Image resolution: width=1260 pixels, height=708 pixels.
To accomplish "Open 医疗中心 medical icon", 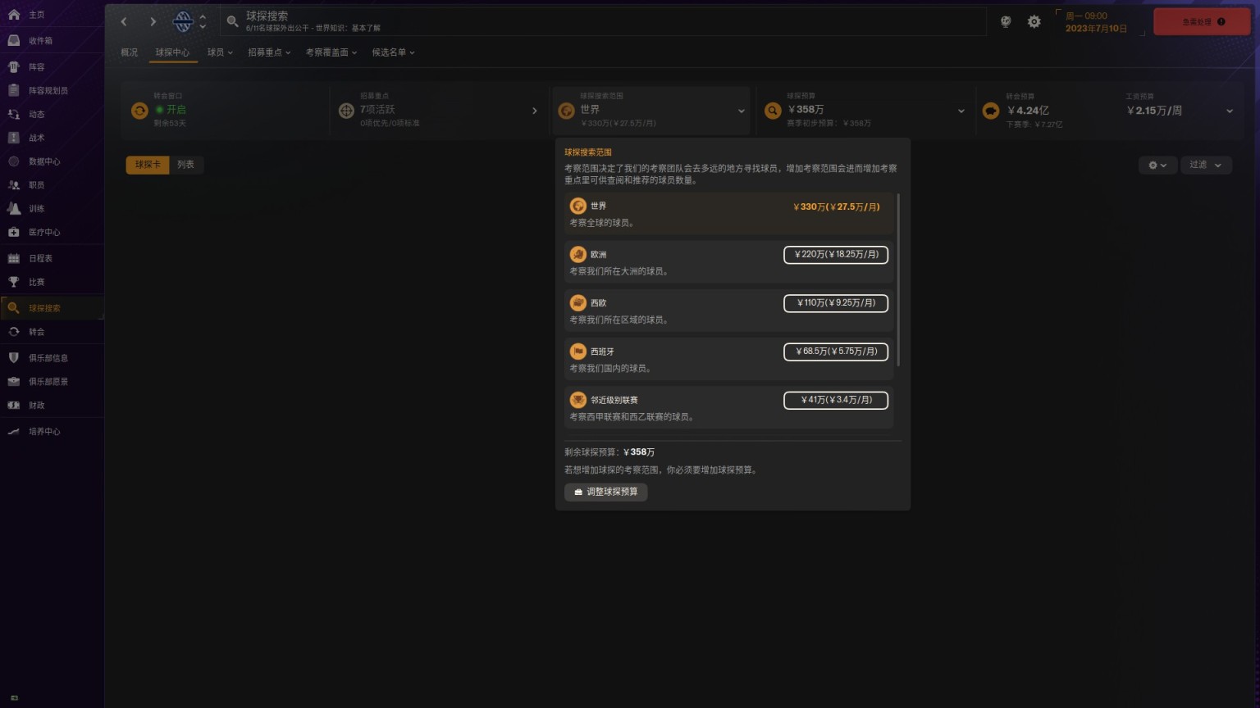I will (13, 232).
